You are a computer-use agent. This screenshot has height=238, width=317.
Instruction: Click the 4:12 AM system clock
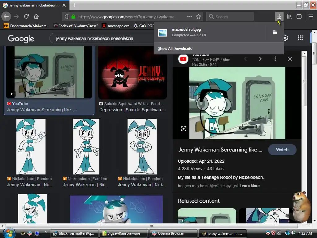pos(305,233)
